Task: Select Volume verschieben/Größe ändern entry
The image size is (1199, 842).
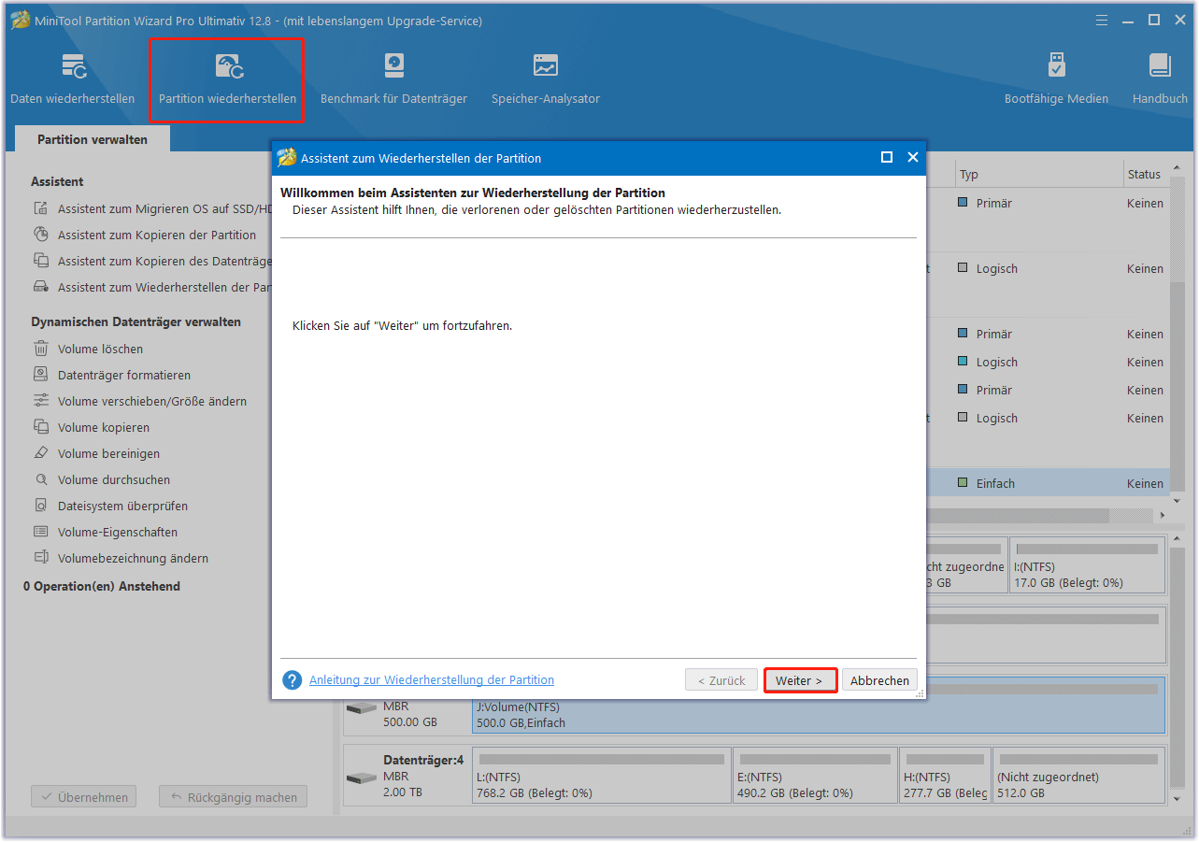Action: (x=152, y=401)
